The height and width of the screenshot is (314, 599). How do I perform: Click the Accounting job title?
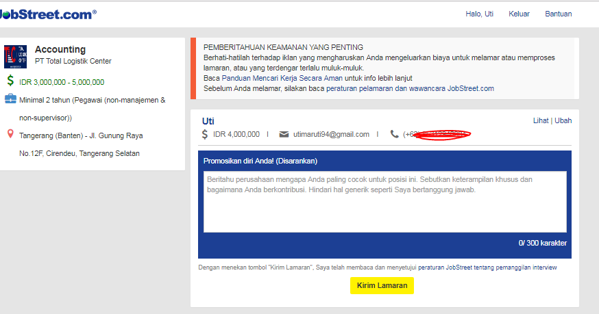(60, 50)
